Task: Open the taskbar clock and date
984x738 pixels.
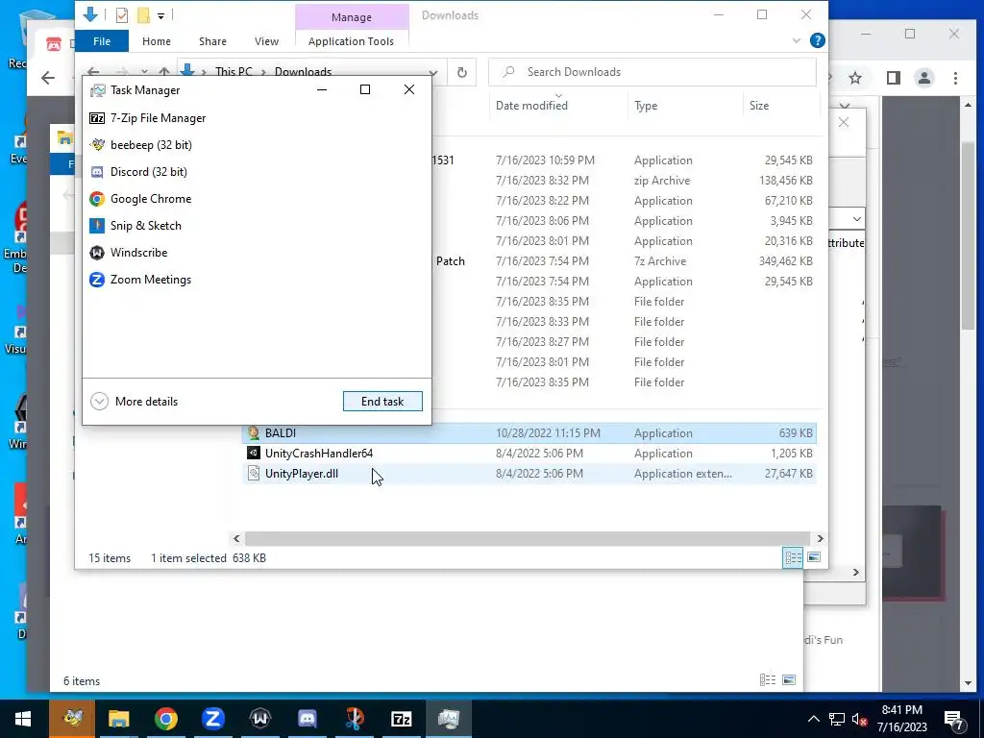Action: [901, 719]
